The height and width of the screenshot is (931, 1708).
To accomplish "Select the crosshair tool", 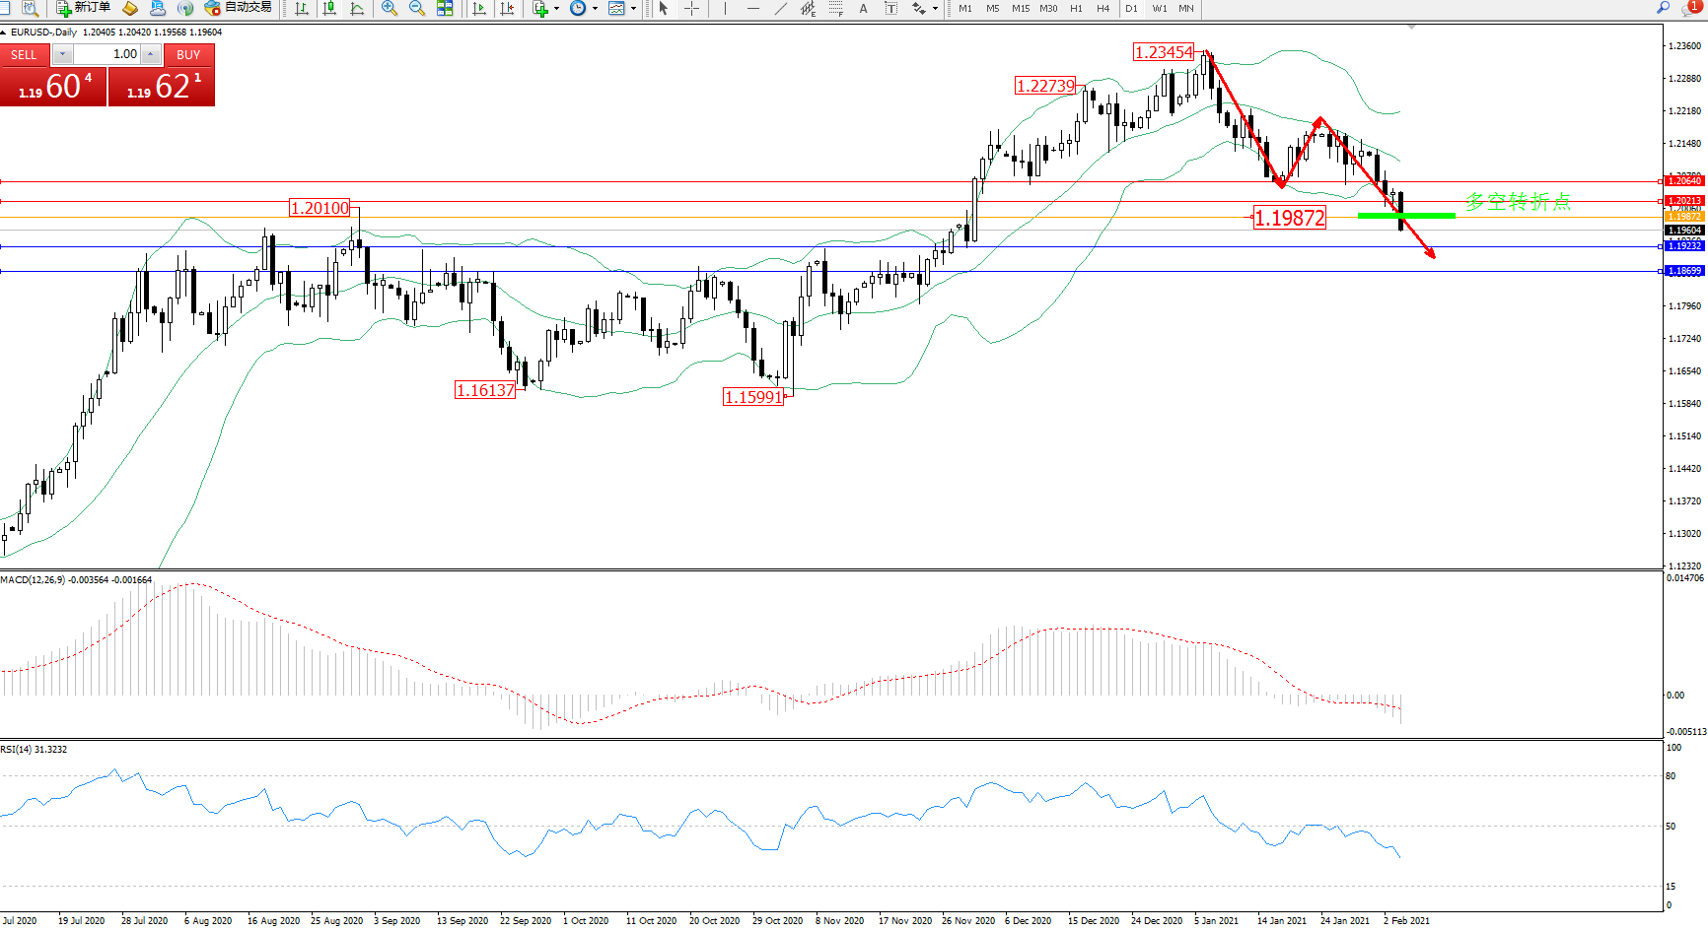I will pyautogui.click(x=692, y=8).
